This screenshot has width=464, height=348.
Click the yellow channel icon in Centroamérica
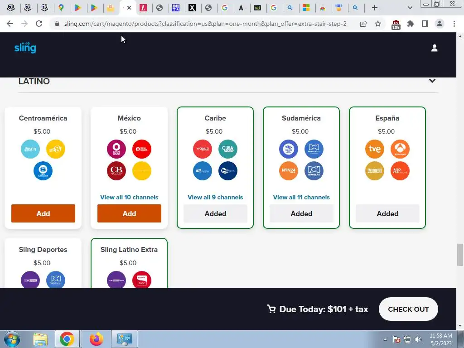pyautogui.click(x=56, y=149)
